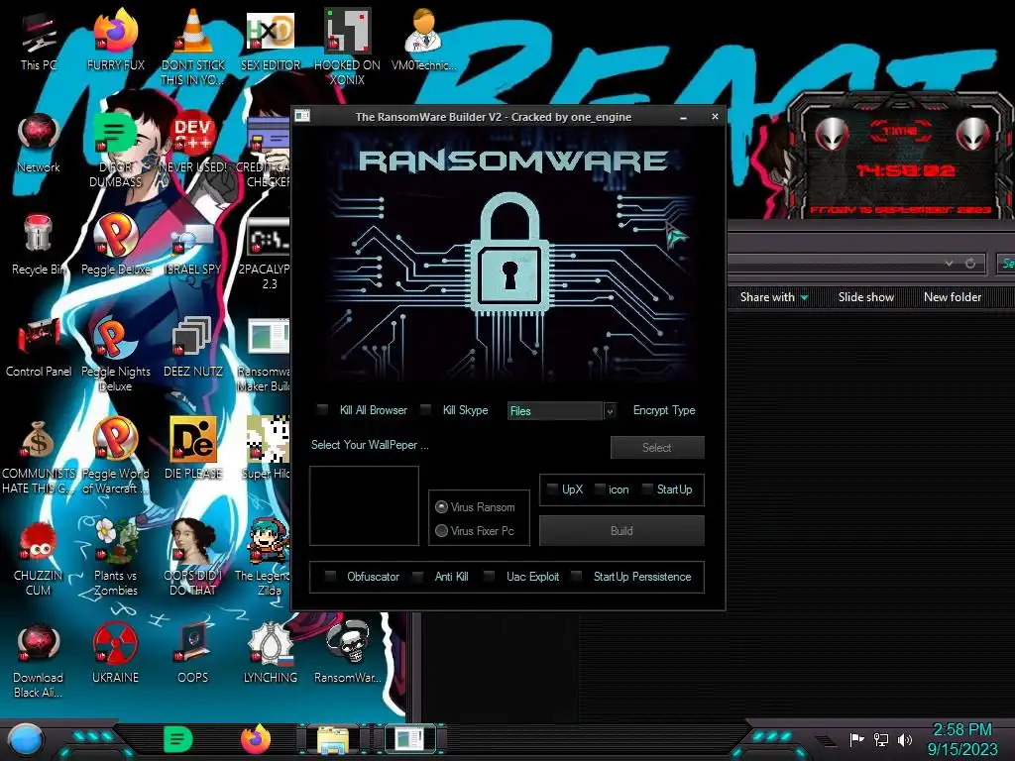Close the RansomWare Builder window

(x=715, y=117)
